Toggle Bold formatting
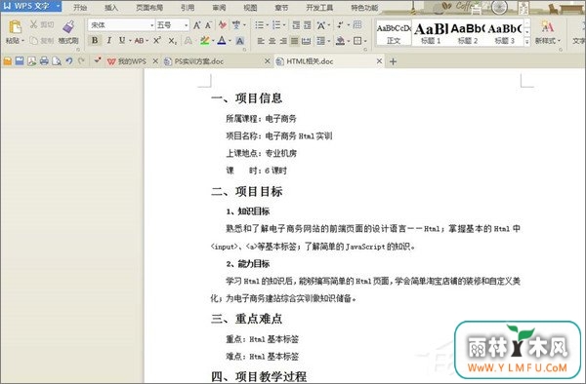586x384 pixels. (x=95, y=40)
